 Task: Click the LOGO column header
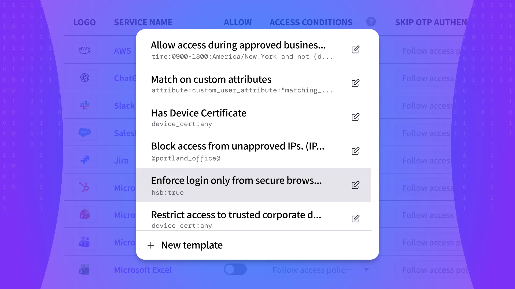point(84,22)
